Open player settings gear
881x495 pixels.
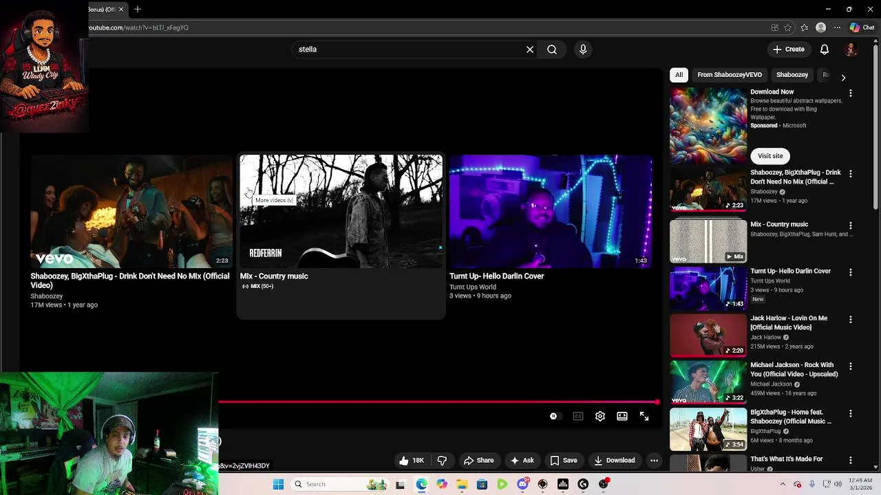pos(600,416)
